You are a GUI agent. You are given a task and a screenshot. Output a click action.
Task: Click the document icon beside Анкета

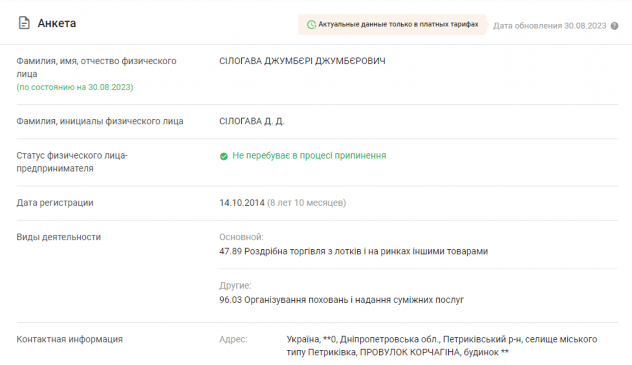[x=24, y=23]
